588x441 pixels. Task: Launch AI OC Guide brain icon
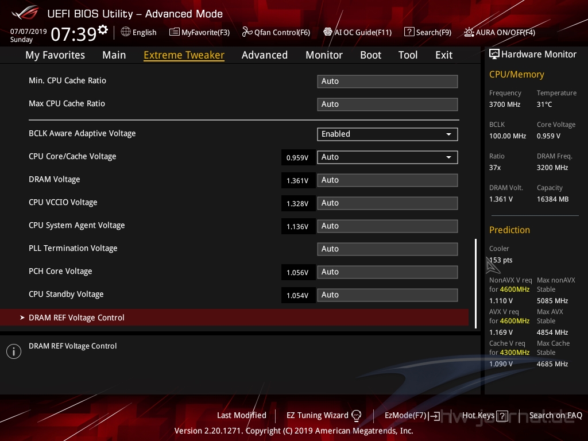(328, 32)
